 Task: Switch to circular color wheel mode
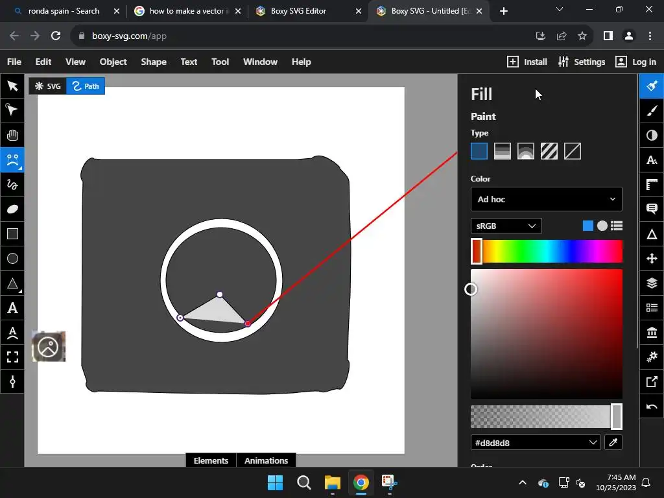[x=602, y=226]
